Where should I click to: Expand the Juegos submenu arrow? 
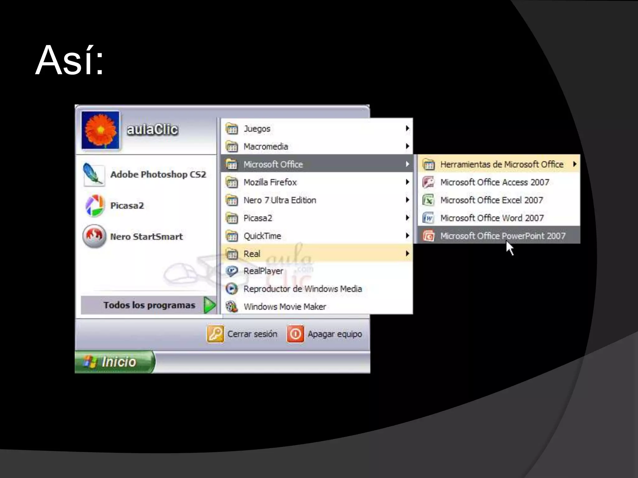[x=407, y=128]
